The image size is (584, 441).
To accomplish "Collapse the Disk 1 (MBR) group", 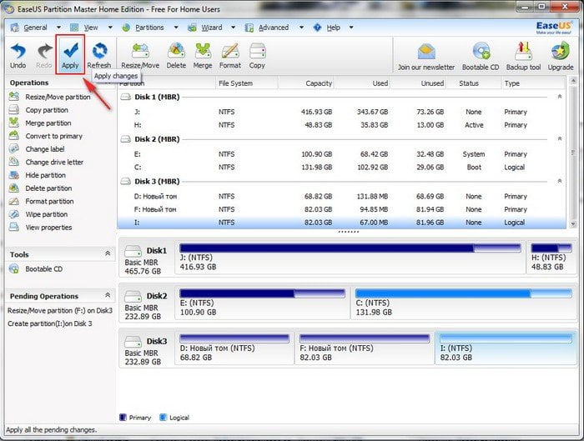I will pos(558,97).
